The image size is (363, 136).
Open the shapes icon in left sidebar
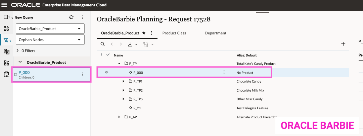pos(6,28)
